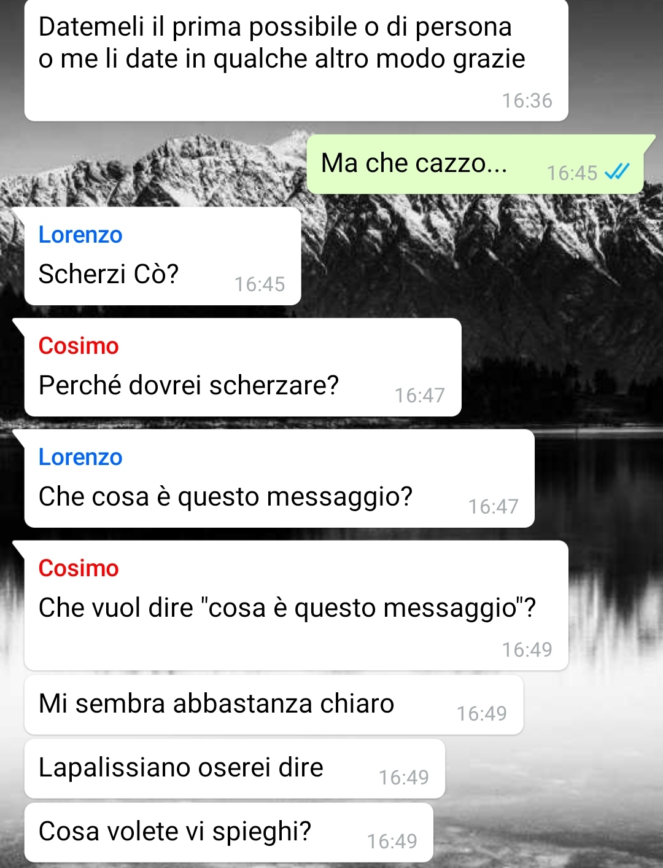
Task: Tap the 16:49 timestamp on "Lapalissiano oserei dire"
Action: point(404,778)
